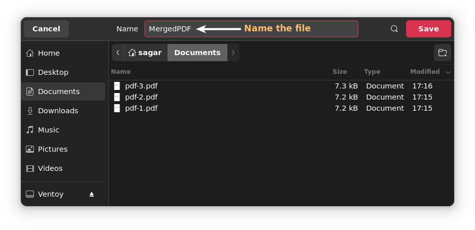
Task: Navigate path bar backward with left chevron
Action: (x=118, y=53)
